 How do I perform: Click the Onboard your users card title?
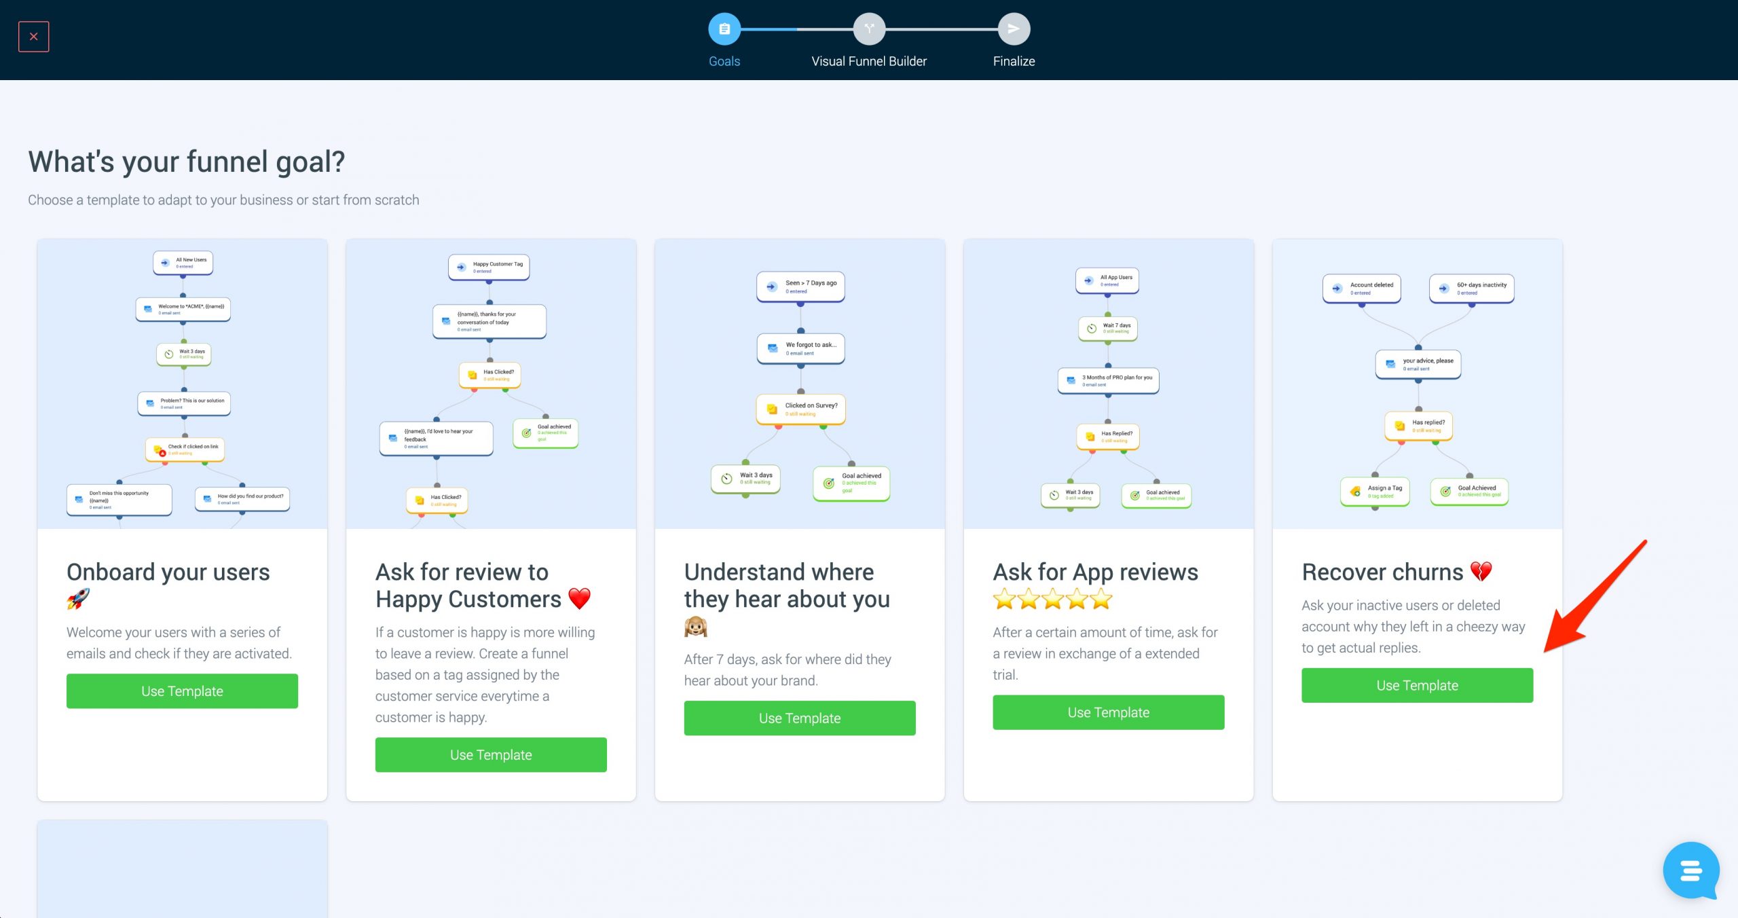tap(168, 572)
